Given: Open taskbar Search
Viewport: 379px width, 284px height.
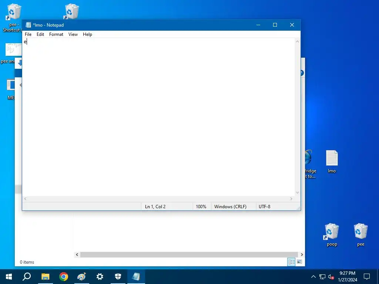Looking at the screenshot, I should tap(27, 277).
